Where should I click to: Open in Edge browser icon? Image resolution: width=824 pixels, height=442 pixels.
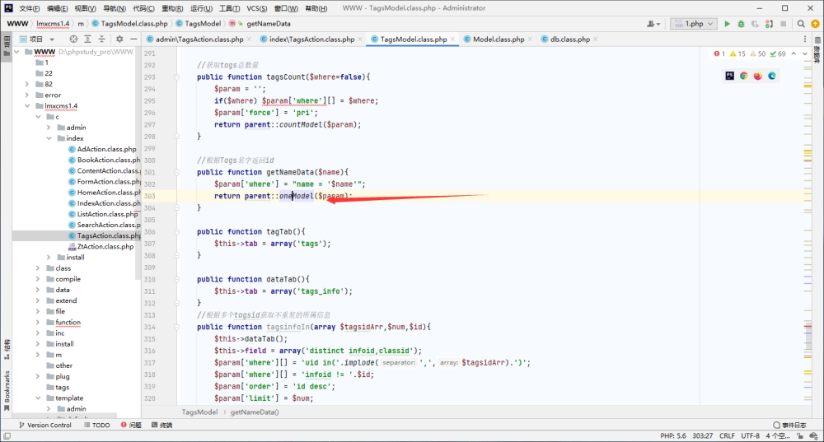(772, 76)
